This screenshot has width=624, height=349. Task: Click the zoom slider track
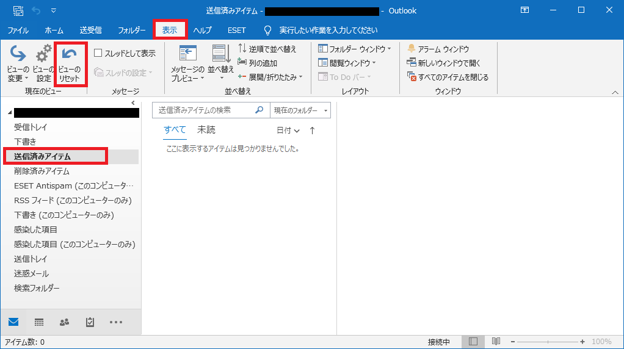click(548, 342)
